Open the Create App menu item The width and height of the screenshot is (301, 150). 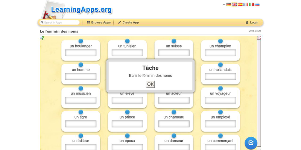pos(128,22)
